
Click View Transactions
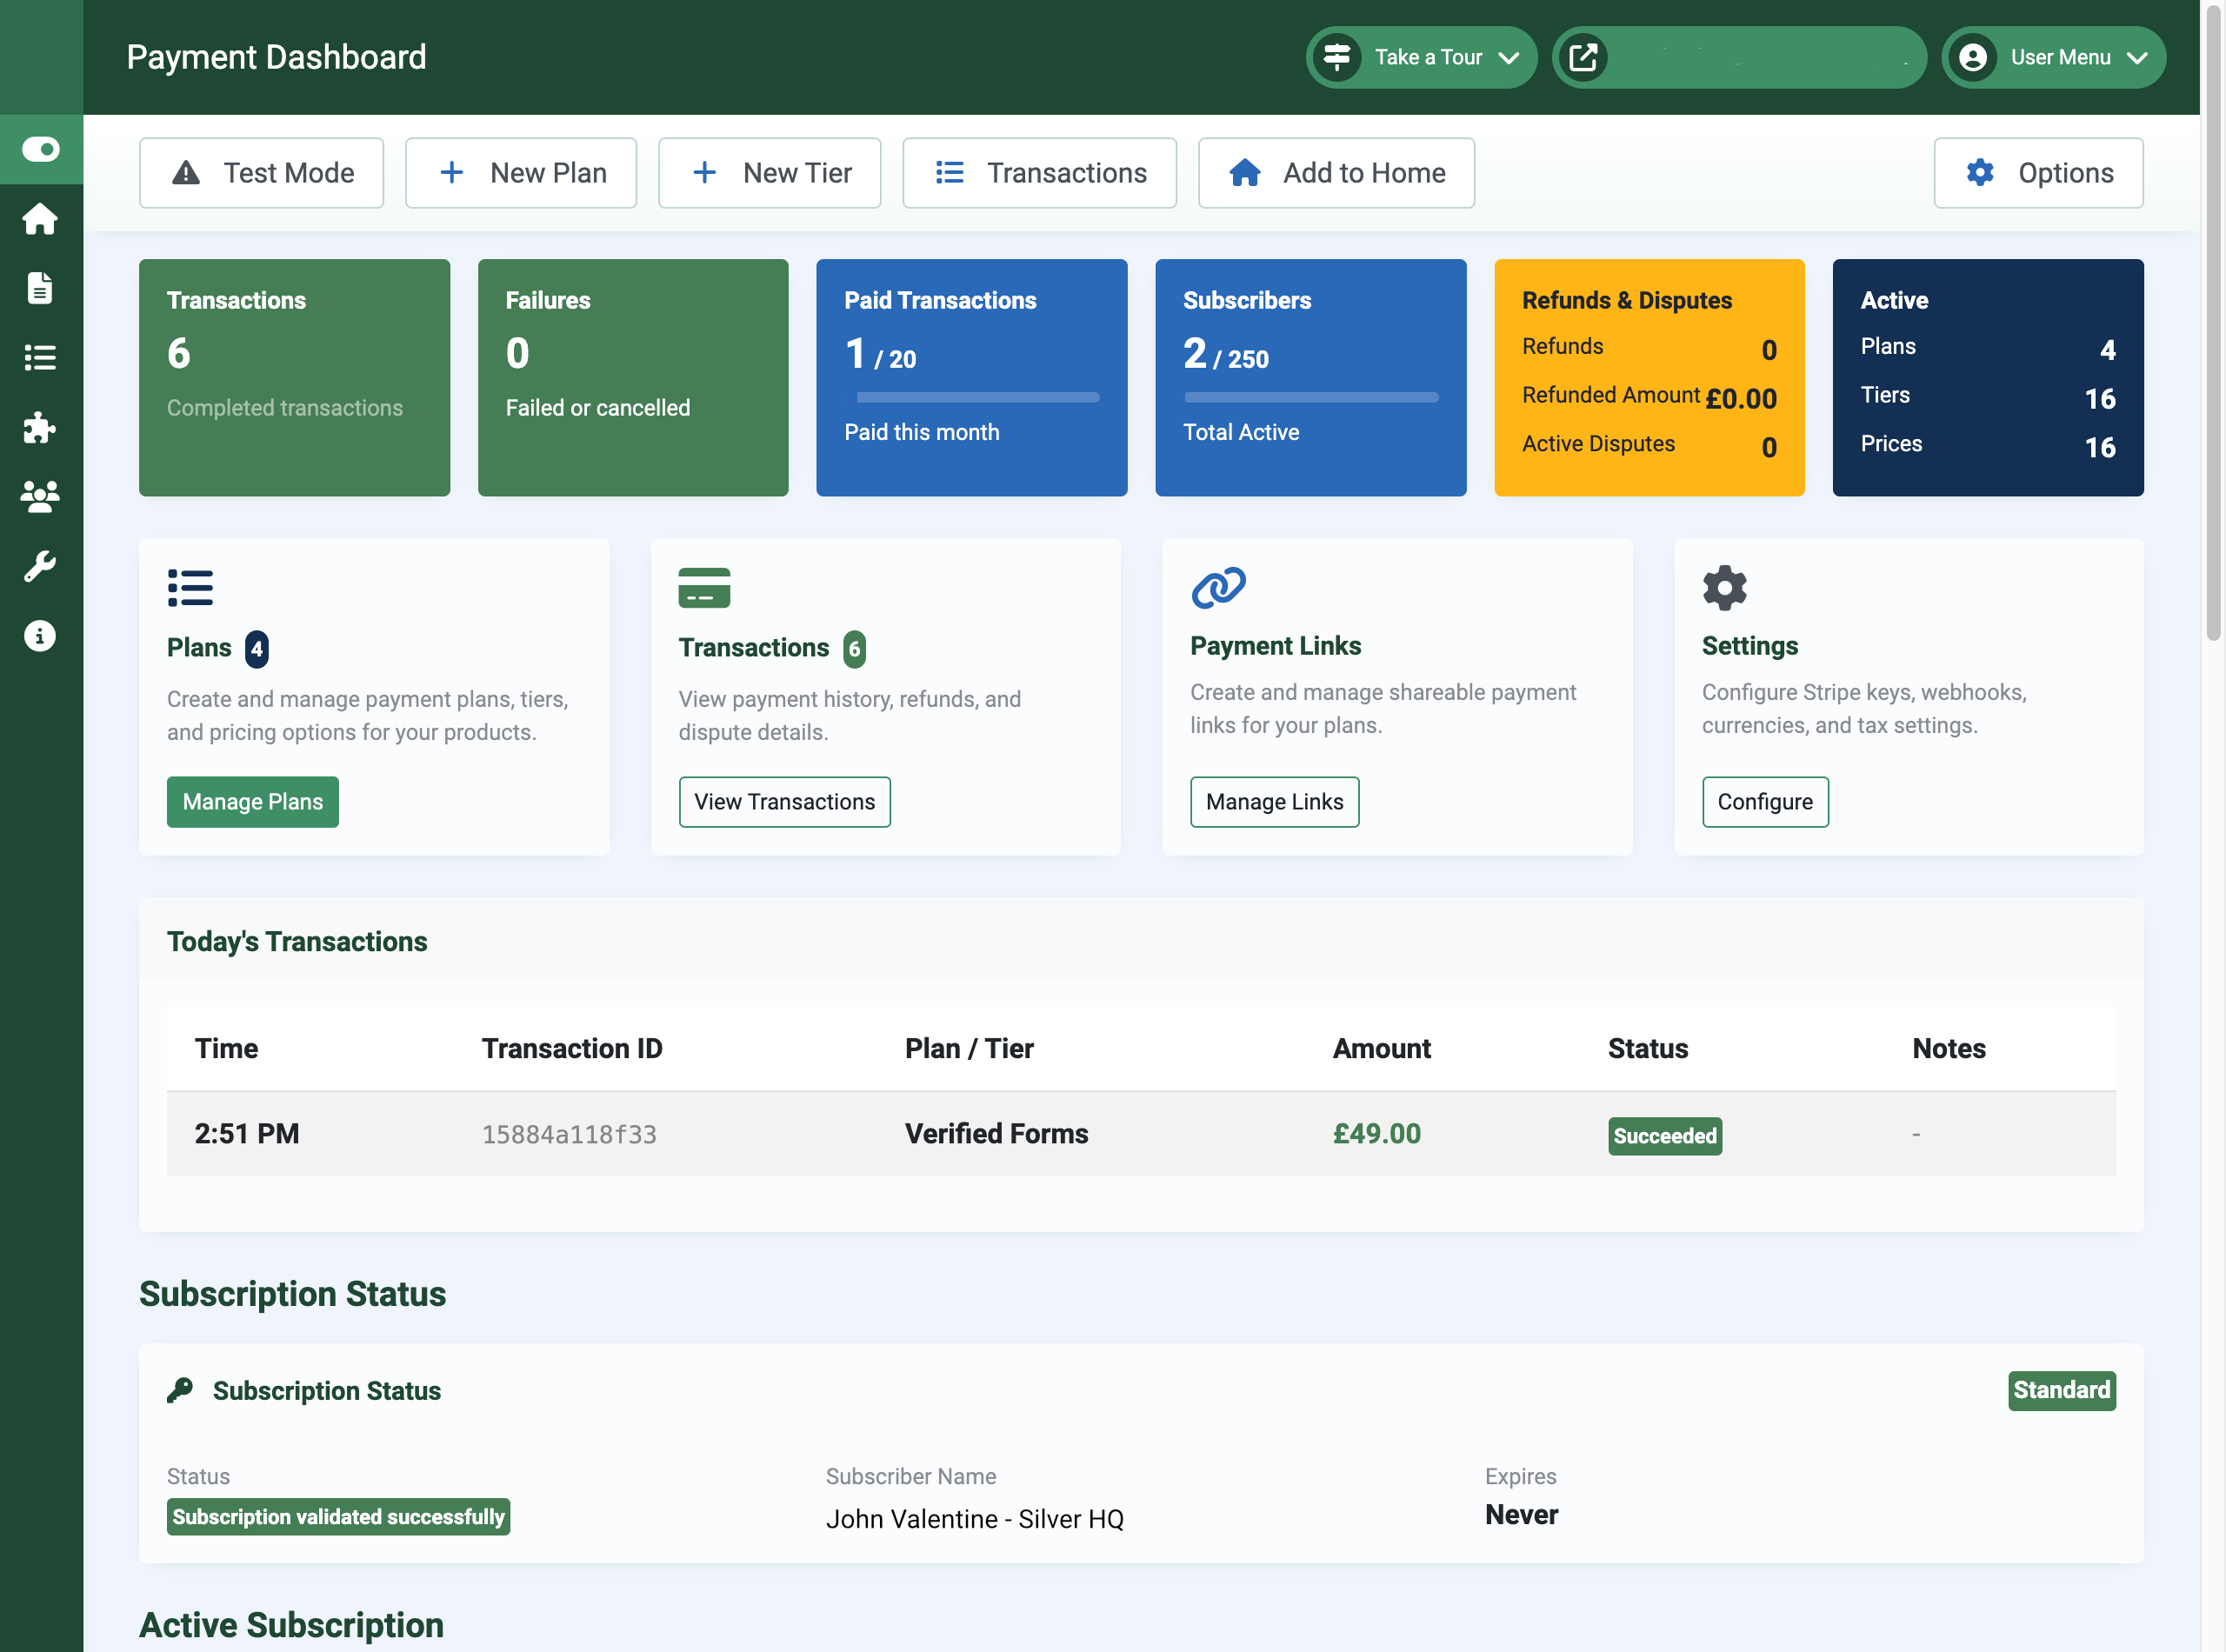click(x=784, y=801)
